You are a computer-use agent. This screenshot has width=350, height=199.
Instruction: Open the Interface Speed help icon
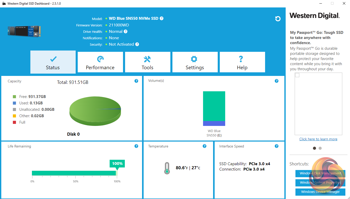pyautogui.click(x=277, y=146)
